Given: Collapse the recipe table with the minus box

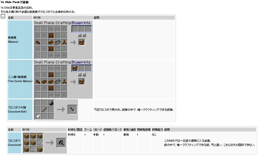Looking at the screenshot, I should click(x=3, y=16).
